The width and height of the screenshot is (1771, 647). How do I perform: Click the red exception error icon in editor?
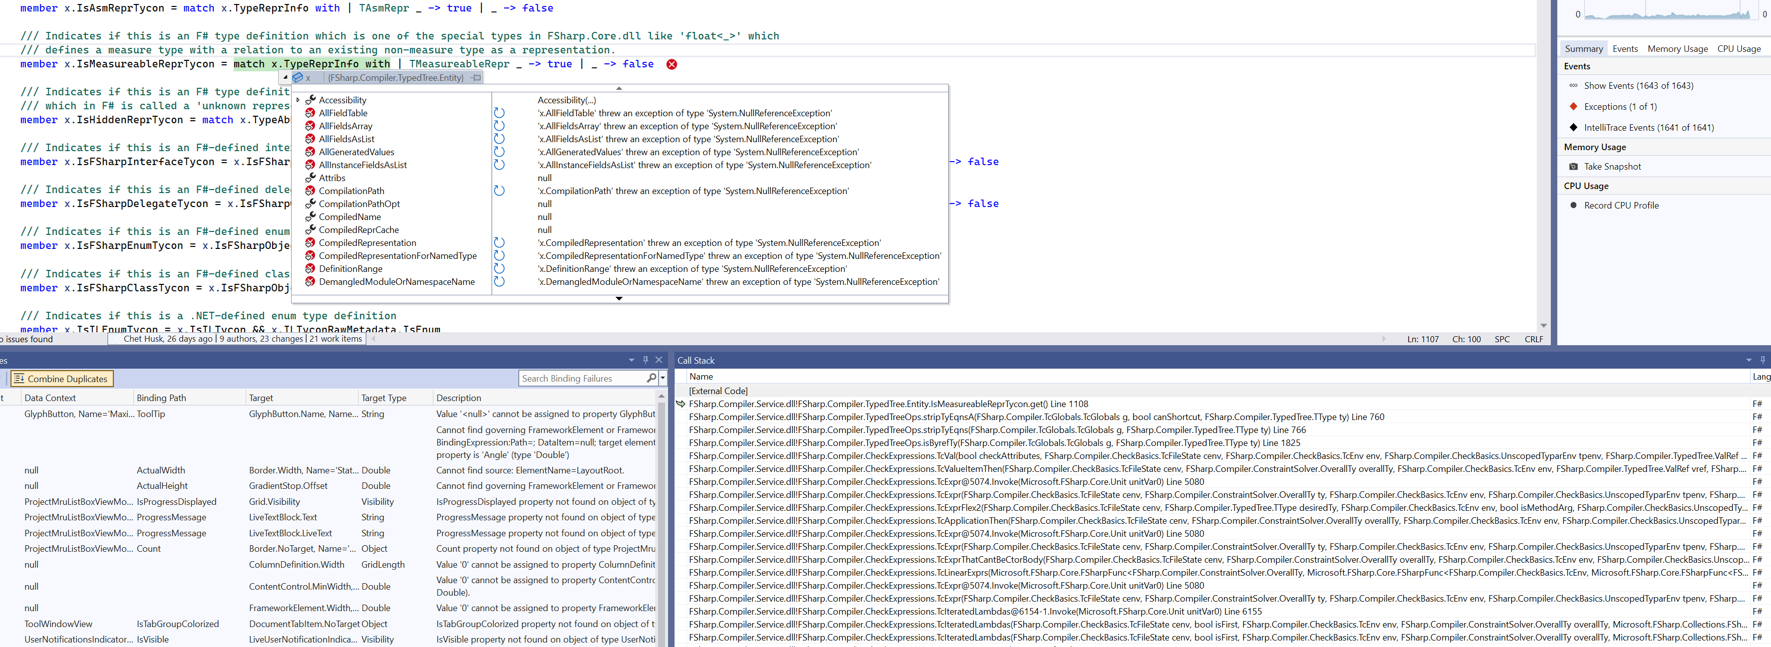coord(672,64)
